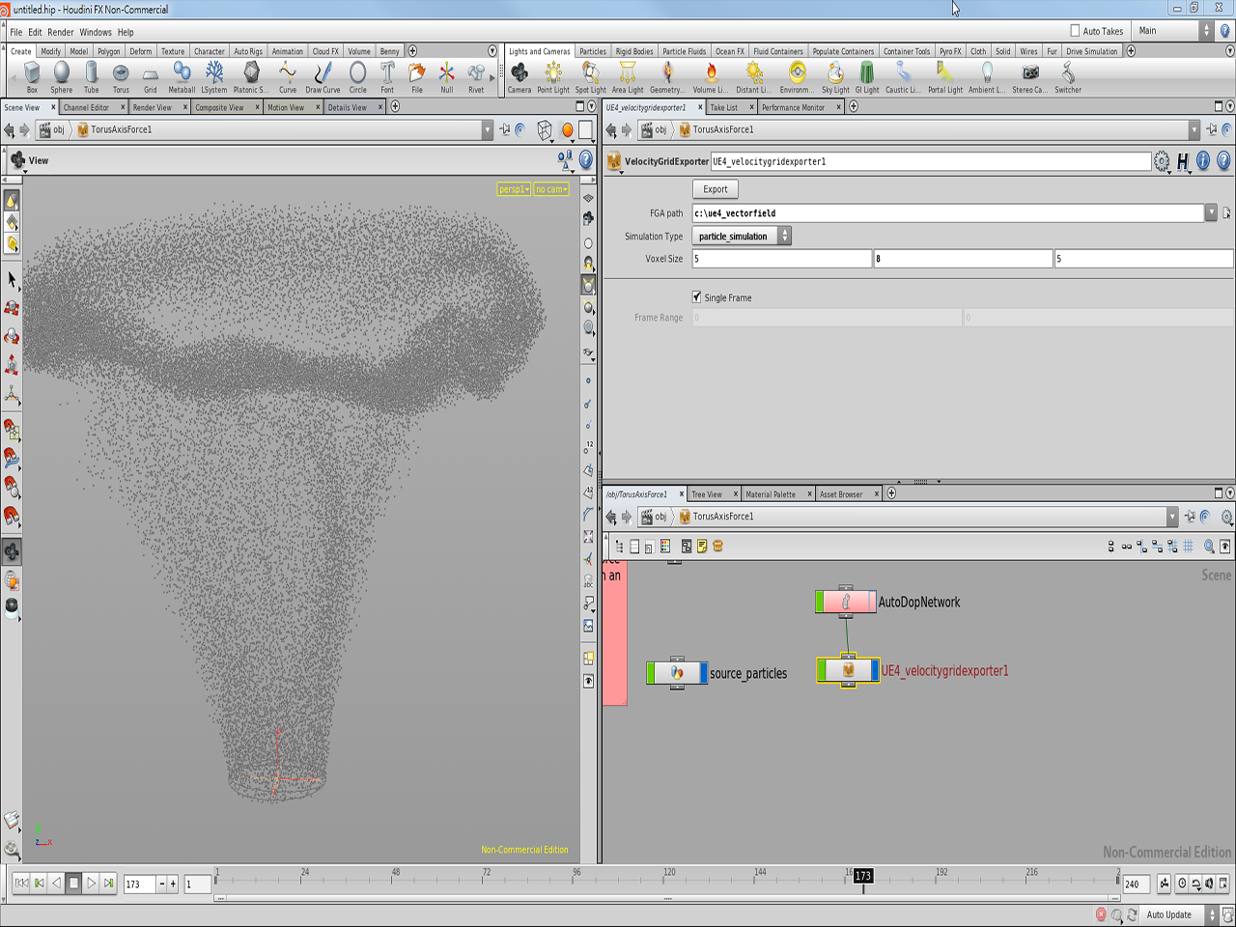Expand the persp1 viewport menu
The height and width of the screenshot is (927, 1236).
pos(514,189)
